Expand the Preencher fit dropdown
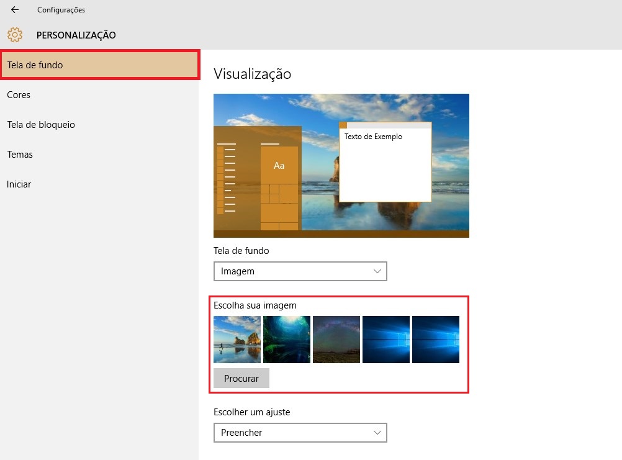The width and height of the screenshot is (622, 460). pos(300,433)
